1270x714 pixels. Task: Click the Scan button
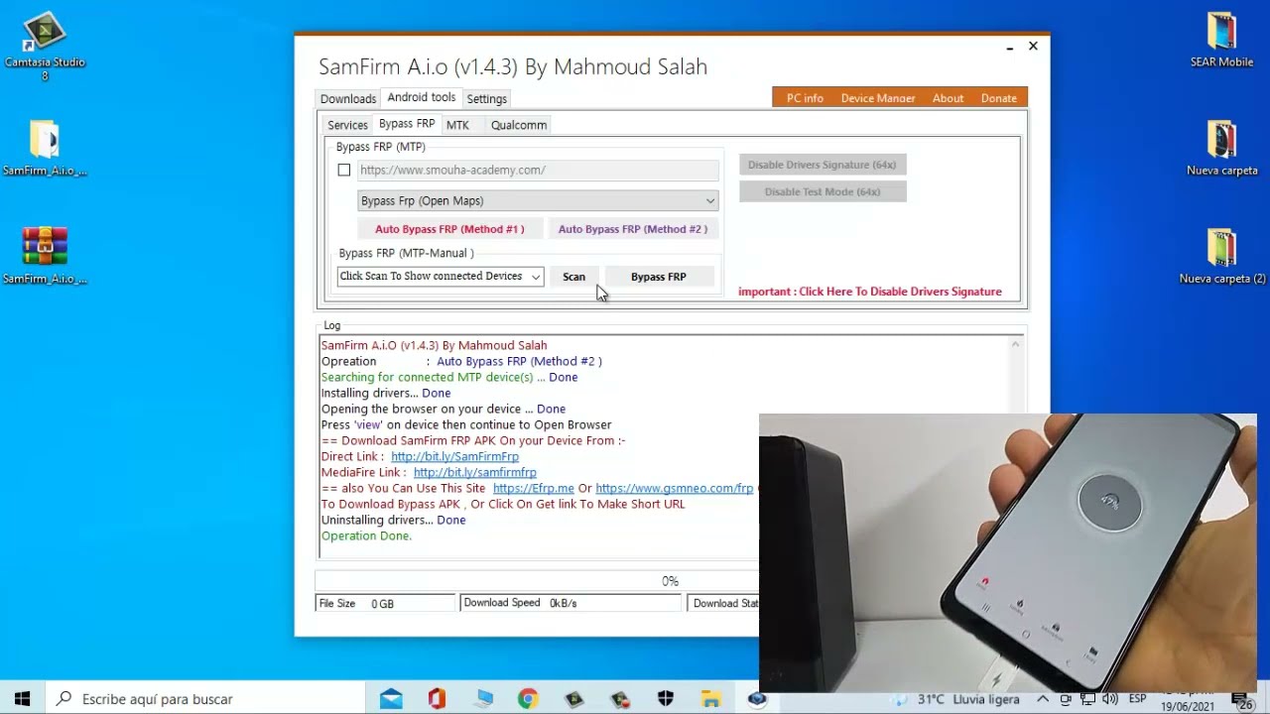(574, 277)
